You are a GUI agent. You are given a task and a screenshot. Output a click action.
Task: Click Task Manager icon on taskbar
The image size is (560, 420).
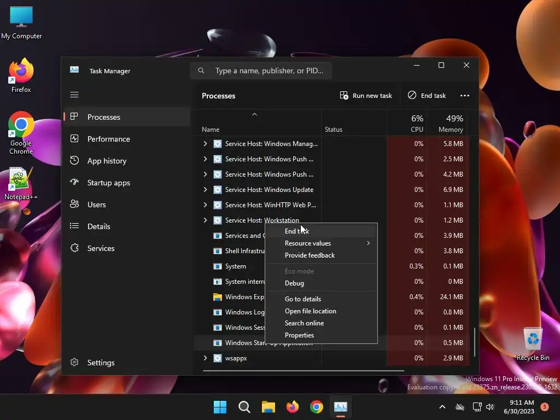[x=340, y=407]
